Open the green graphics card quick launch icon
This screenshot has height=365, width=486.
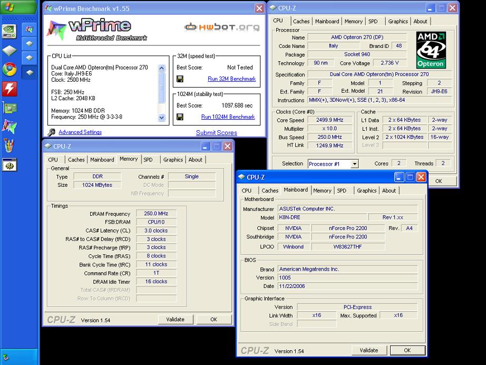[9, 108]
